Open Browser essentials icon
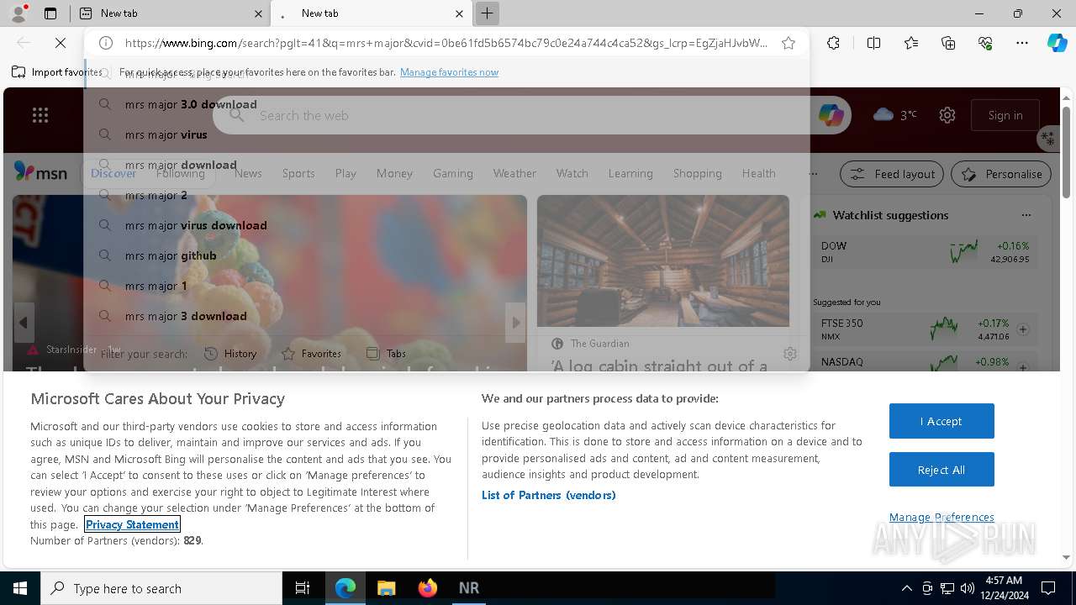Screen dimensions: 1076x605 [x=985, y=43]
